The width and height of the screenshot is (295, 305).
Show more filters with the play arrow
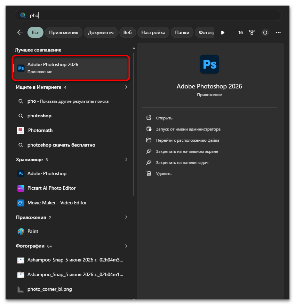point(223,32)
